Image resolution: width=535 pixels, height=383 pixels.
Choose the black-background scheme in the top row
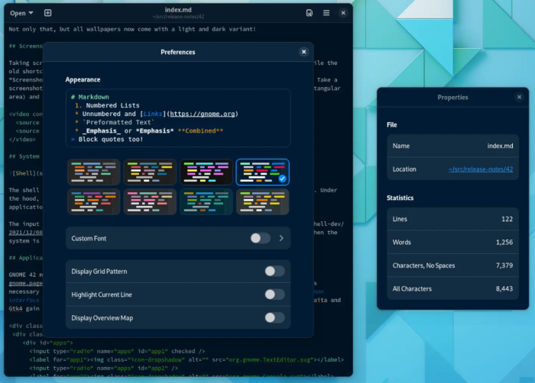coord(206,172)
